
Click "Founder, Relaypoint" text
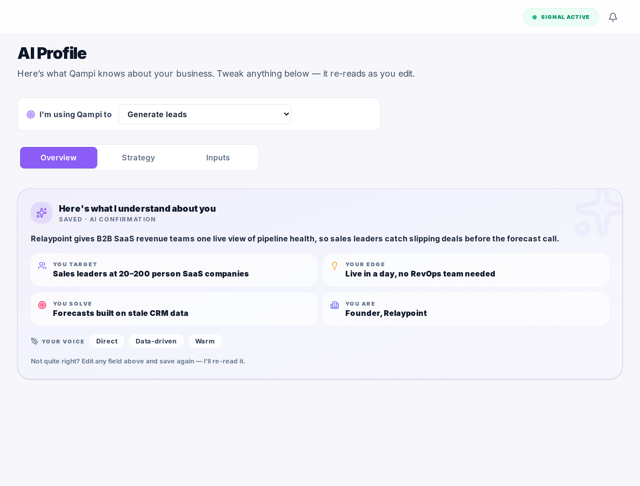pos(386,313)
